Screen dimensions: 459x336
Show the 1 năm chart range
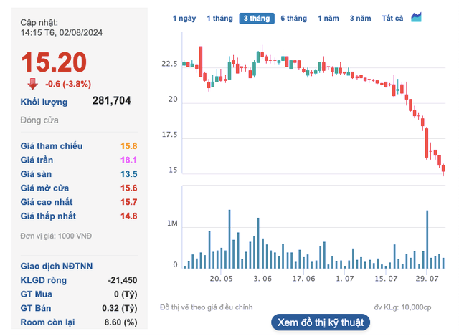coord(328,18)
